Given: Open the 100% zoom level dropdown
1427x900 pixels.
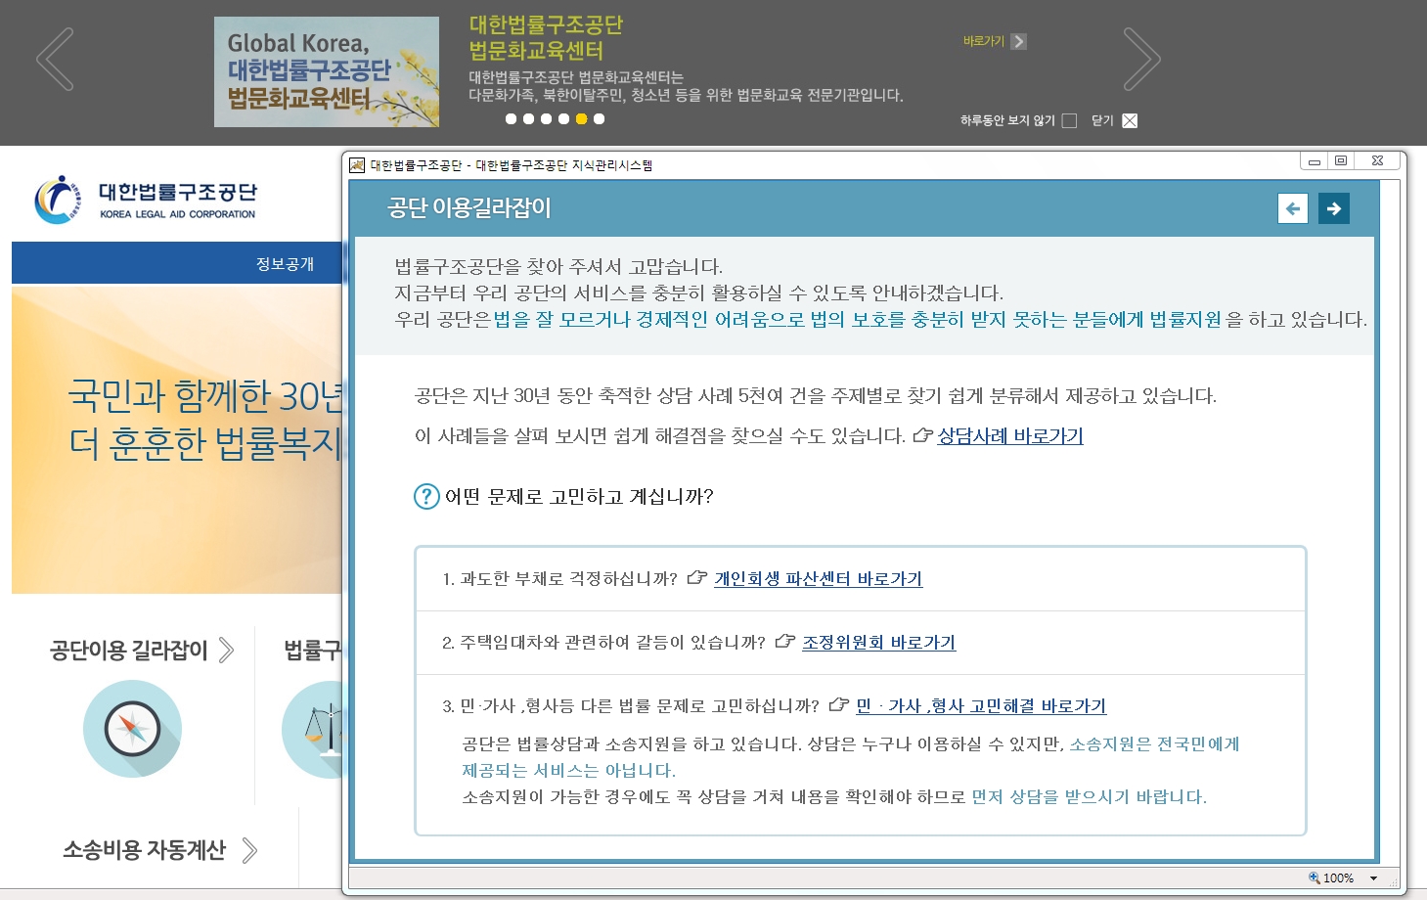Looking at the screenshot, I should [1373, 878].
